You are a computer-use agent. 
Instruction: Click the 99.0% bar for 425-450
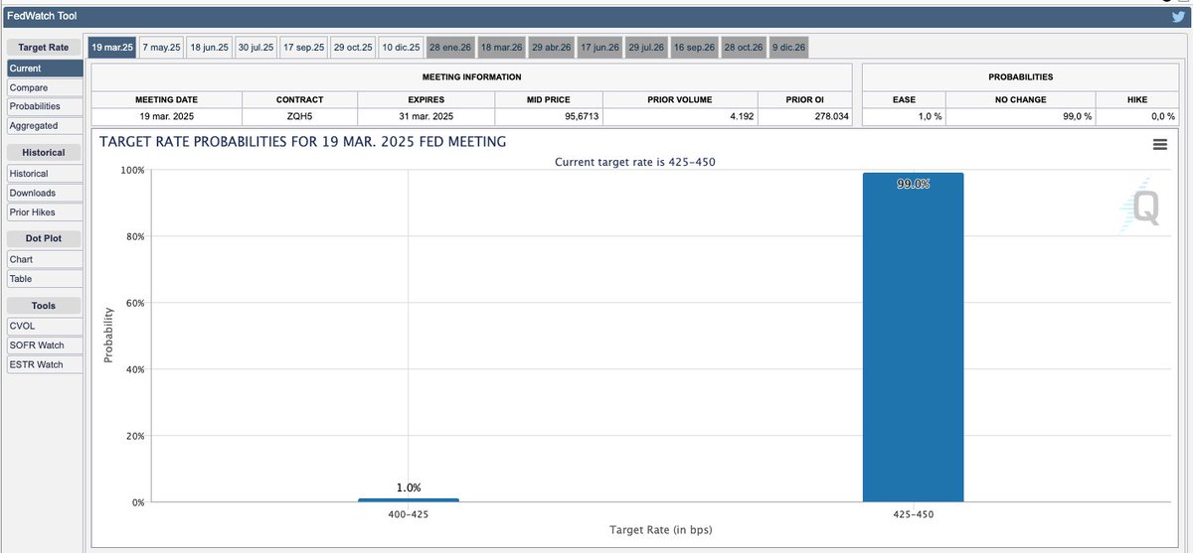(x=913, y=338)
